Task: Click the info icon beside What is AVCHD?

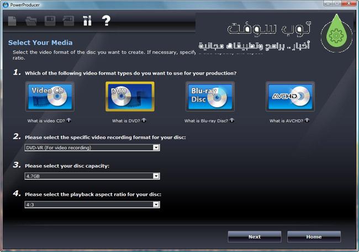Action: [x=307, y=120]
